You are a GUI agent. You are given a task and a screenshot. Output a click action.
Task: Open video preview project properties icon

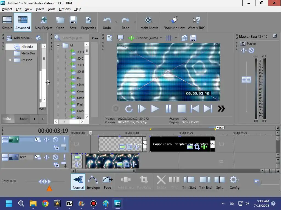click(110, 38)
